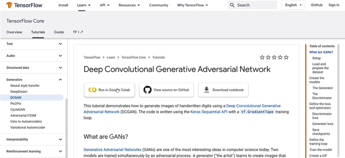This screenshot has height=158, width=345.
Task: Click Run in Google Colab button
Action: coord(109,90)
